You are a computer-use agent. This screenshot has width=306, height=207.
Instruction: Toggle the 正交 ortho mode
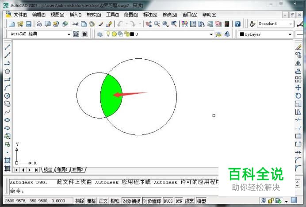tap(103, 201)
